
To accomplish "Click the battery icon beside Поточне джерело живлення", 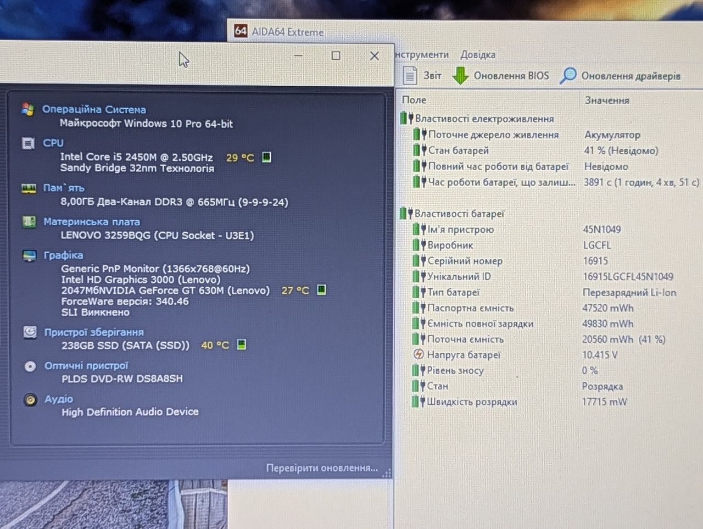I will [420, 134].
